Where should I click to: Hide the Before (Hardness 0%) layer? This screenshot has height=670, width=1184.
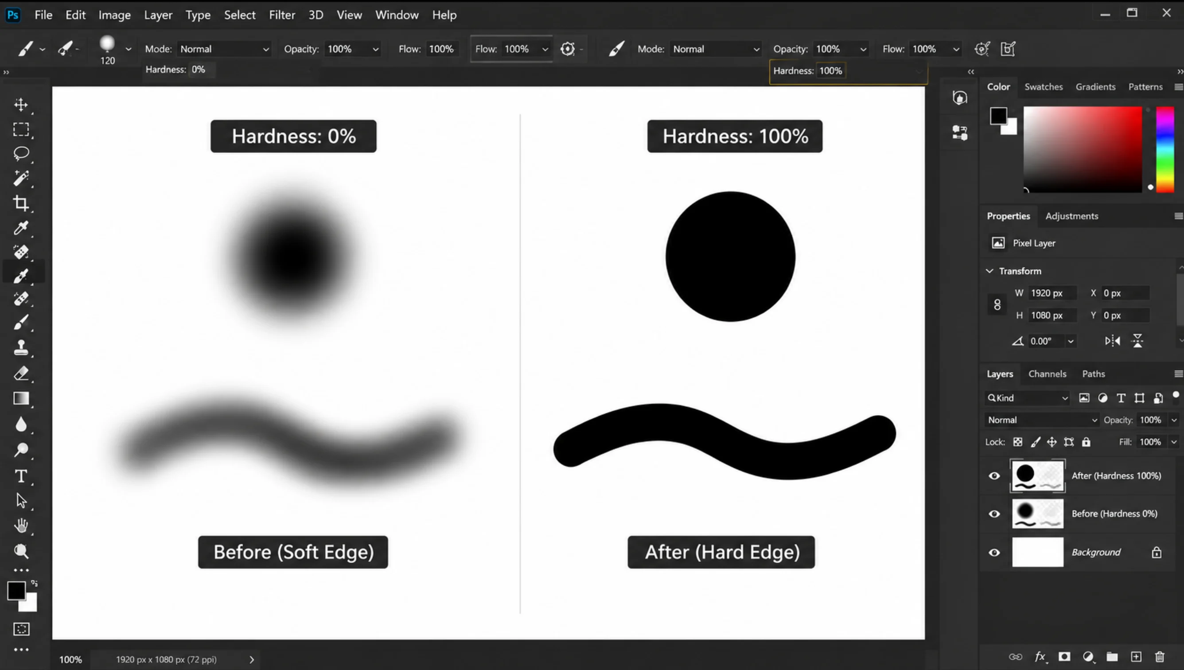pos(994,514)
